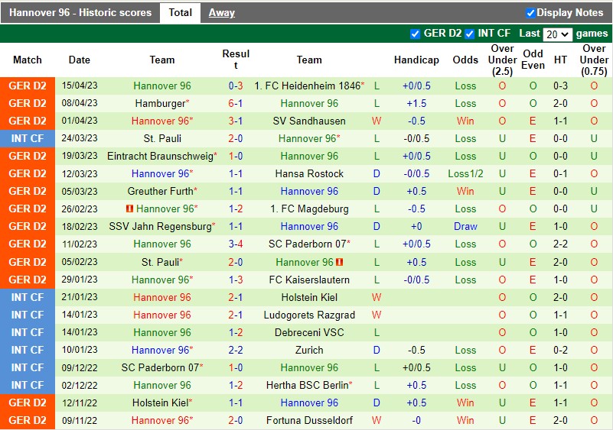The width and height of the screenshot is (613, 430).
Task: Click INT CF league cell for 24/03/23
Action: point(28,138)
